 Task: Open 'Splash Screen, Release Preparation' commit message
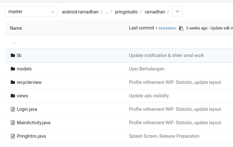click(164, 136)
